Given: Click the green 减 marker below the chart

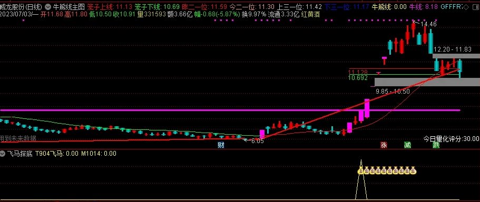Looking at the screenshot, I should [x=407, y=145].
